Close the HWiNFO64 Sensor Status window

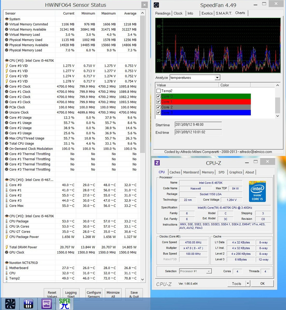[145, 5]
